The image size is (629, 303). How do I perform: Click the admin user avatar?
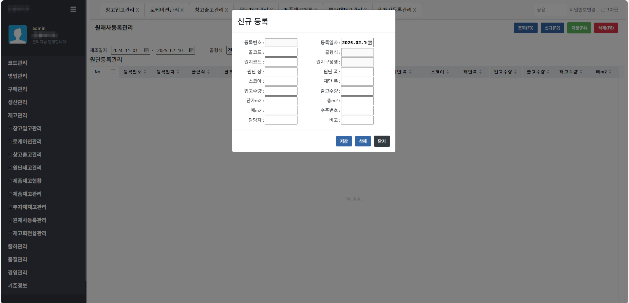pos(18,34)
